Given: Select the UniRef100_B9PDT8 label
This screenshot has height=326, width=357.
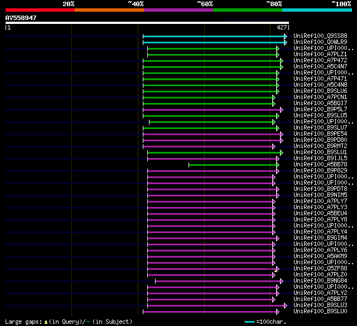Looking at the screenshot, I should pos(320,189).
